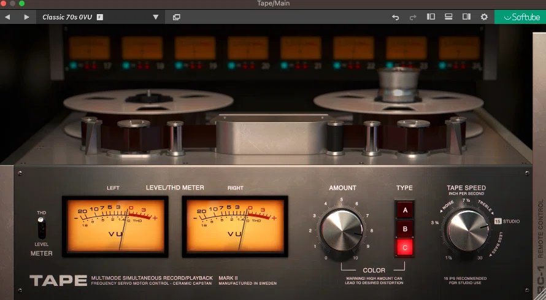Click the TAPE logo text
This screenshot has height=300, width=546.
tap(58, 280)
